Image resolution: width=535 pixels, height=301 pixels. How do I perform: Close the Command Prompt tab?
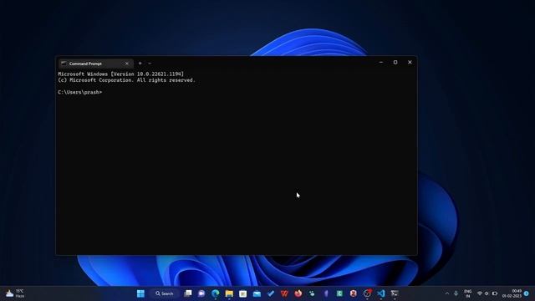(x=127, y=64)
